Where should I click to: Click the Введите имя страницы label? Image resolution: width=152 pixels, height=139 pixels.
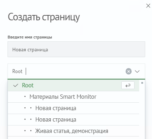click(x=30, y=37)
